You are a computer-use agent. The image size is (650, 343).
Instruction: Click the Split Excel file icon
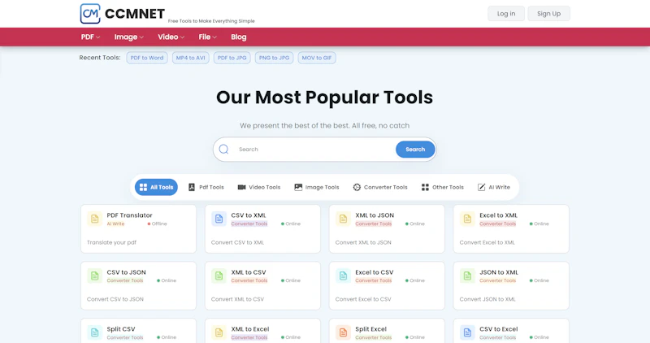(343, 332)
